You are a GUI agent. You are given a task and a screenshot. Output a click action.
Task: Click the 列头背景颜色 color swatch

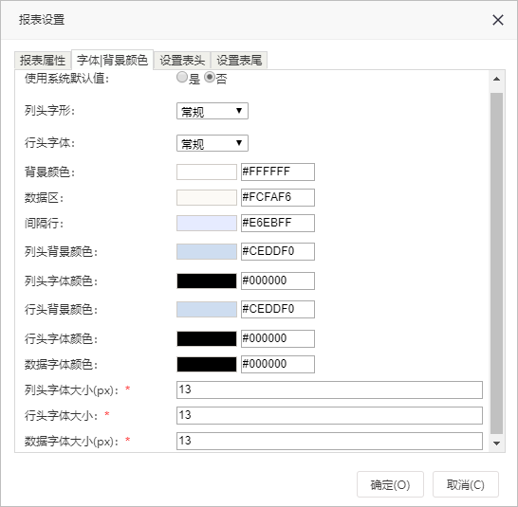pyautogui.click(x=207, y=251)
